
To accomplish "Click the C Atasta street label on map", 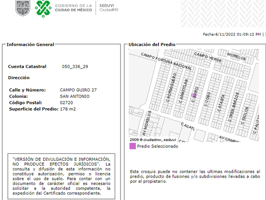I will click(x=221, y=103).
